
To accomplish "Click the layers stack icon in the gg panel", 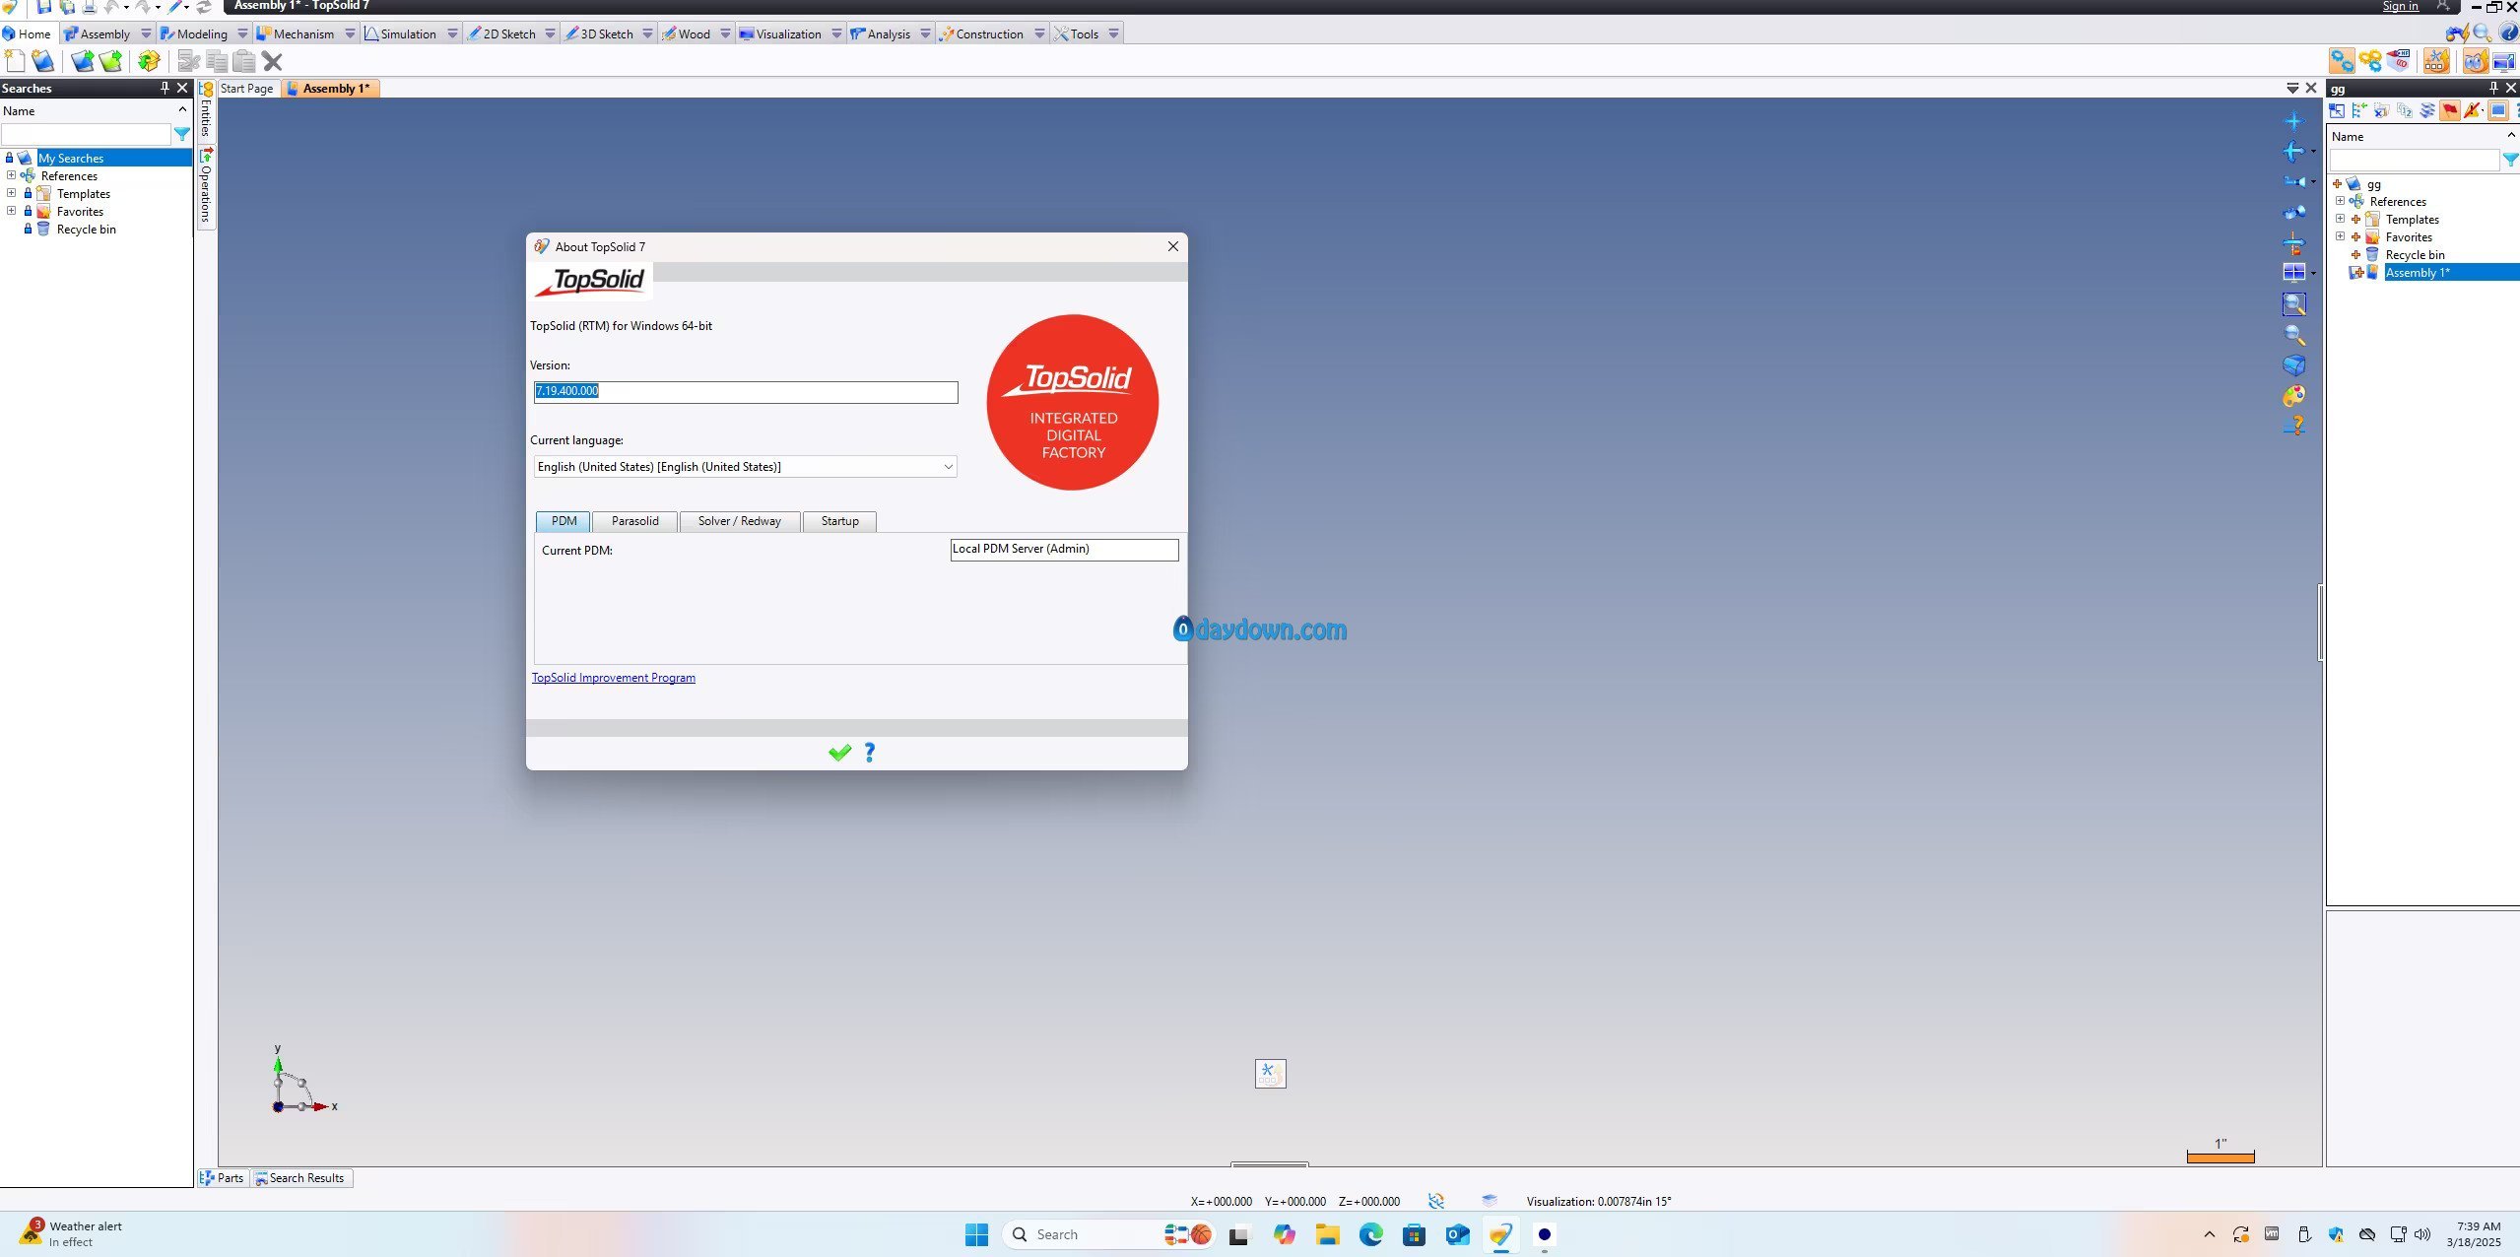I will [2427, 110].
